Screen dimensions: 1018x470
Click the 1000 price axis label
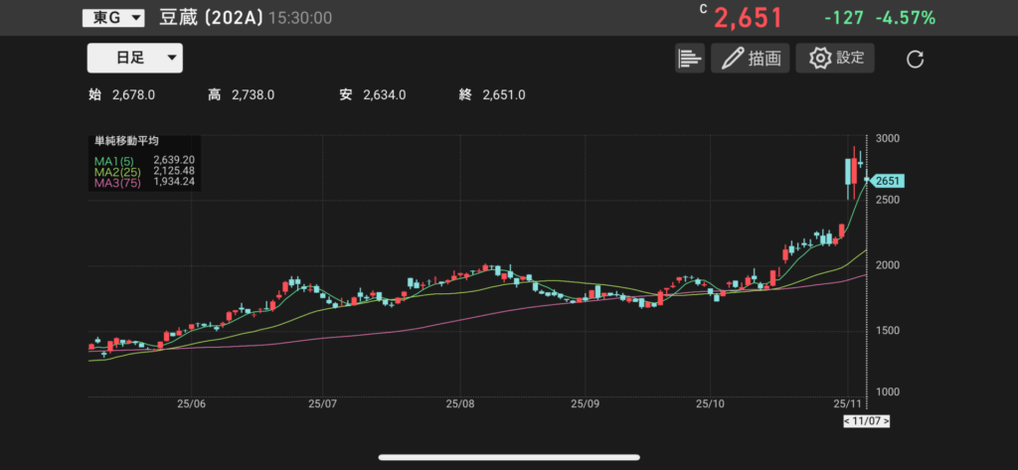[888, 392]
